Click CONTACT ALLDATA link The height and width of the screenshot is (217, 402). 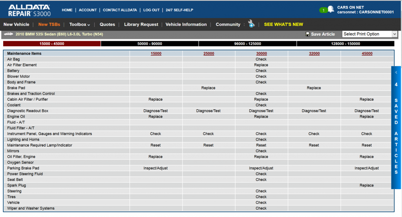click(x=120, y=10)
